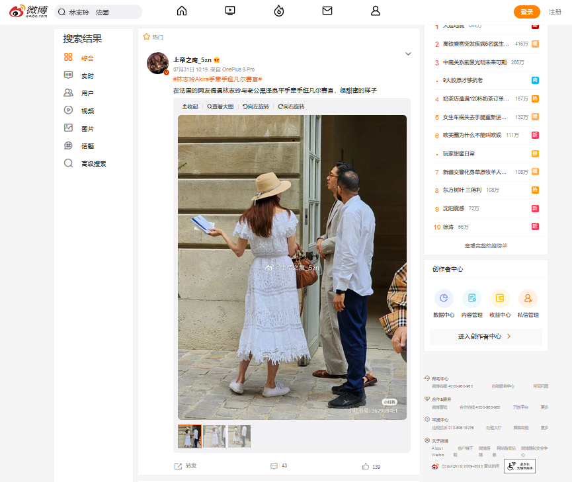Click the orange 登录 login button
Screen dimensions: 572x482
(x=526, y=12)
